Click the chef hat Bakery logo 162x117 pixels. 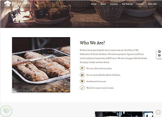pos(15,4)
